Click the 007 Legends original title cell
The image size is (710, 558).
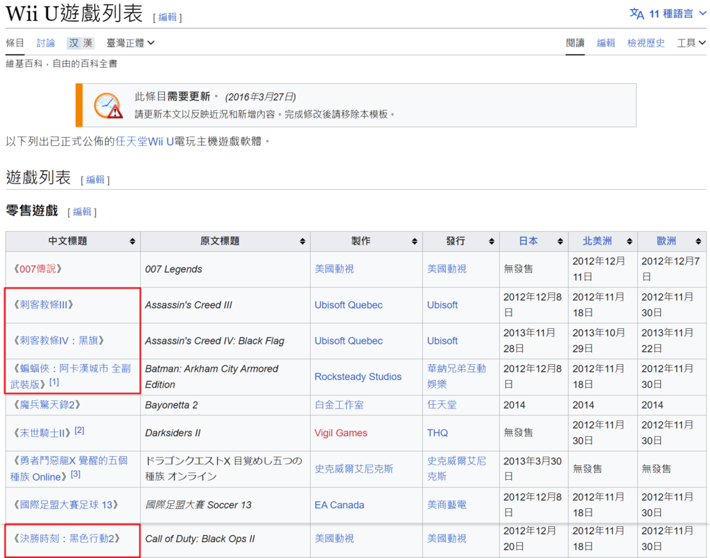pos(225,269)
